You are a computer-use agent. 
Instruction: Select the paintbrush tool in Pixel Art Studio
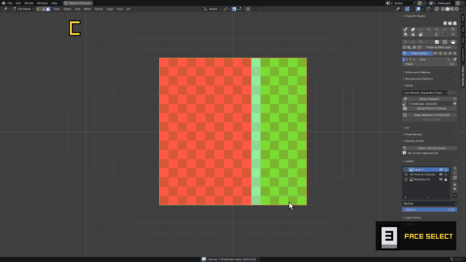click(x=405, y=30)
